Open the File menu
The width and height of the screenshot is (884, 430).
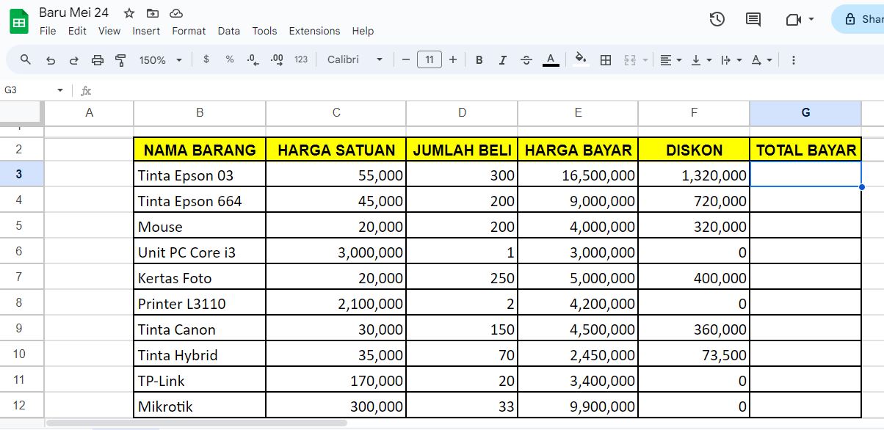pyautogui.click(x=48, y=31)
